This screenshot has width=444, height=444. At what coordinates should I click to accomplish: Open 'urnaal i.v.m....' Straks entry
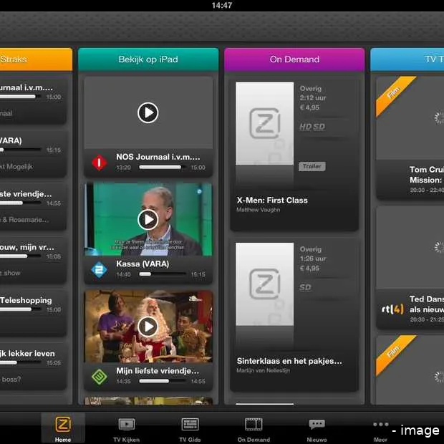33,100
